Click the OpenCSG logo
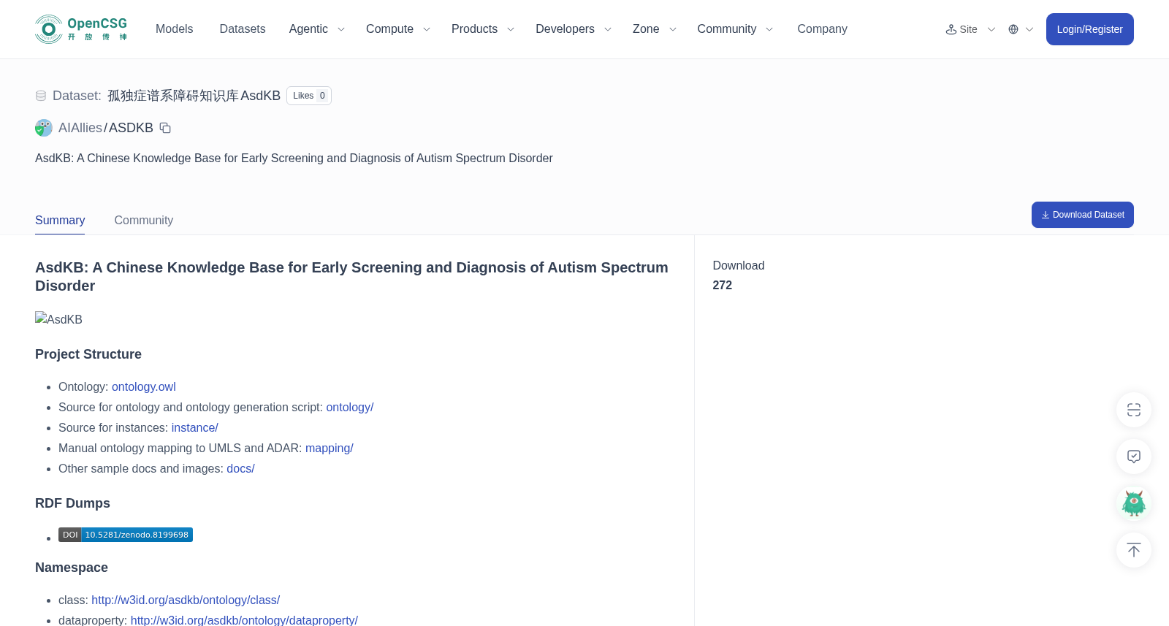This screenshot has height=626, width=1169. [x=81, y=29]
